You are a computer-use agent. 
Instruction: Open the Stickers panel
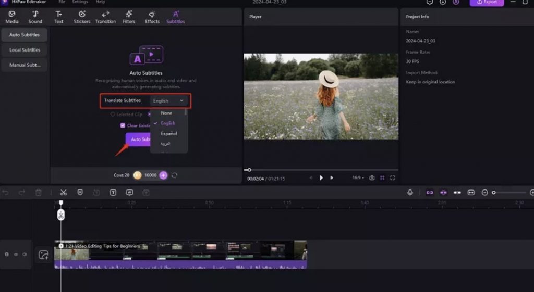[x=82, y=17]
